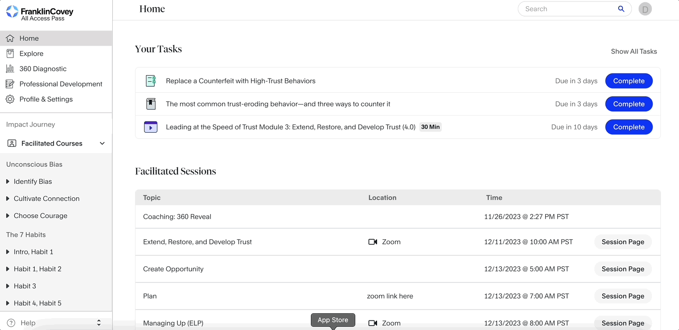Click Show All Tasks link
This screenshot has width=679, height=330.
634,51
